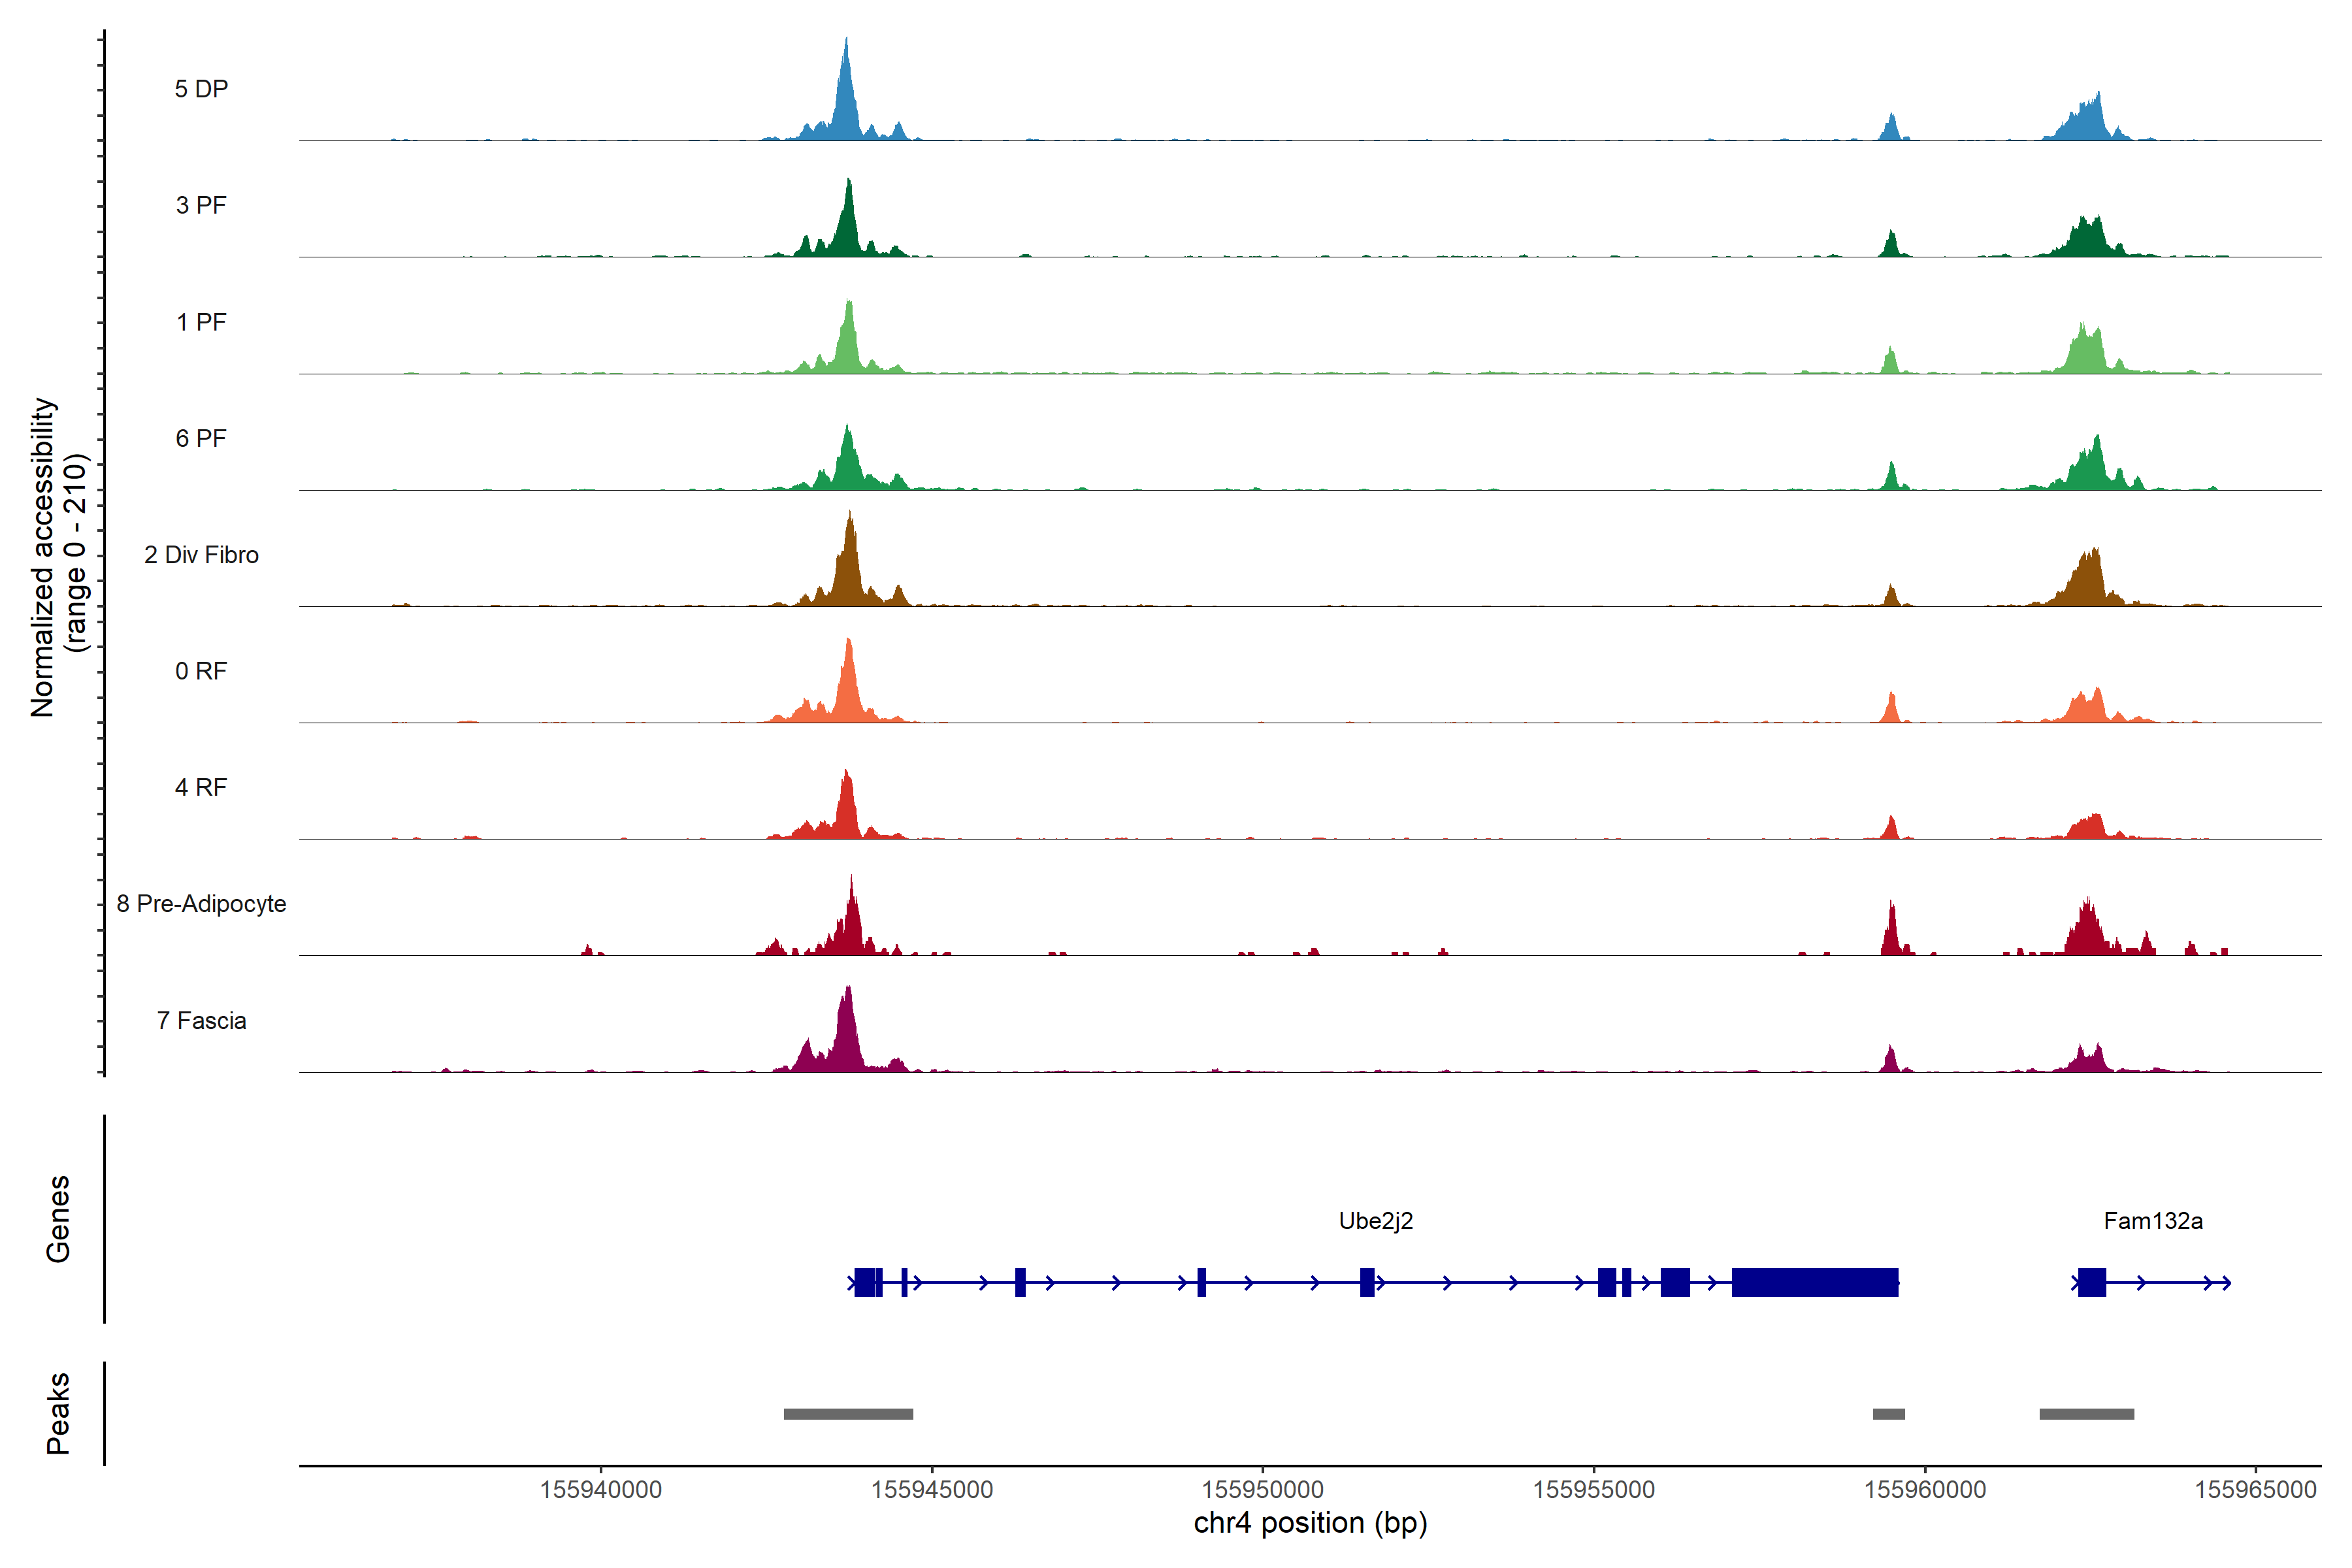Screen dimensions: 2352x1568
Task: Click the largest Ube2j2 exon block
Action: click(x=1814, y=1282)
